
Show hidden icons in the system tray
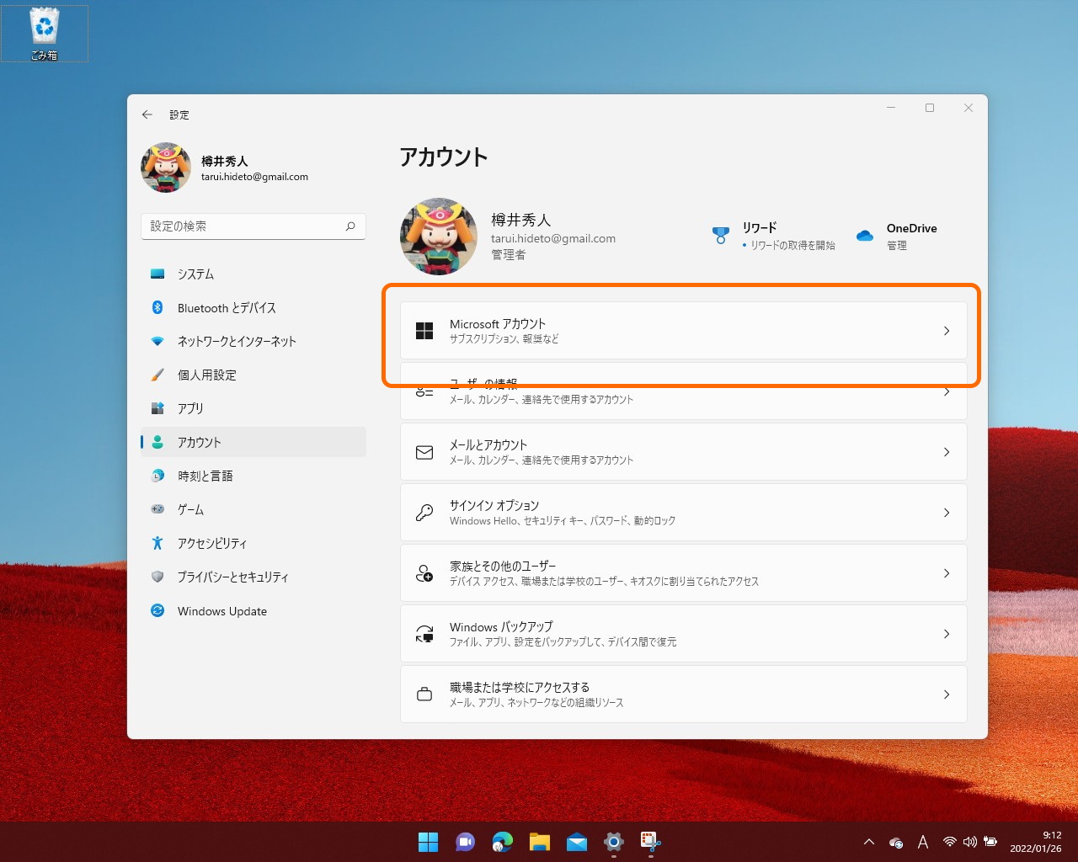868,842
